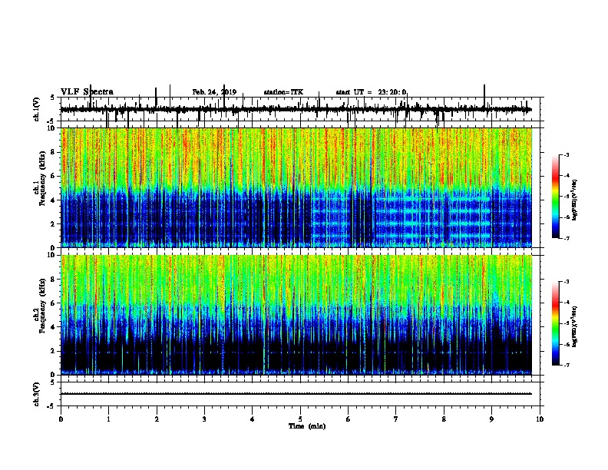Viewport: 608px width, 470px height.
Task: Click time axis tick label "1"
Action: [x=108, y=419]
